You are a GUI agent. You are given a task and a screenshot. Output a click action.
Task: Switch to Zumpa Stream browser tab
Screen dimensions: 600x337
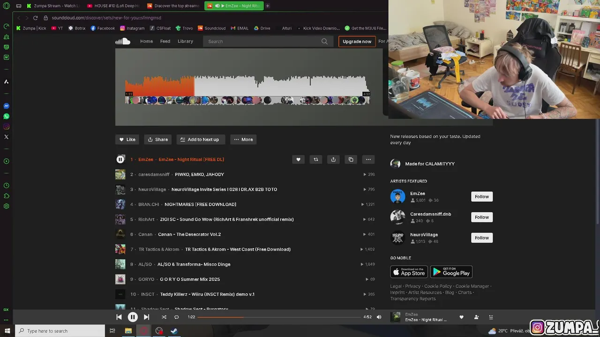pos(53,6)
